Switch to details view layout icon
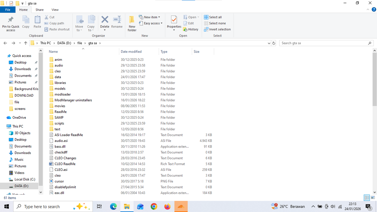 367,198
